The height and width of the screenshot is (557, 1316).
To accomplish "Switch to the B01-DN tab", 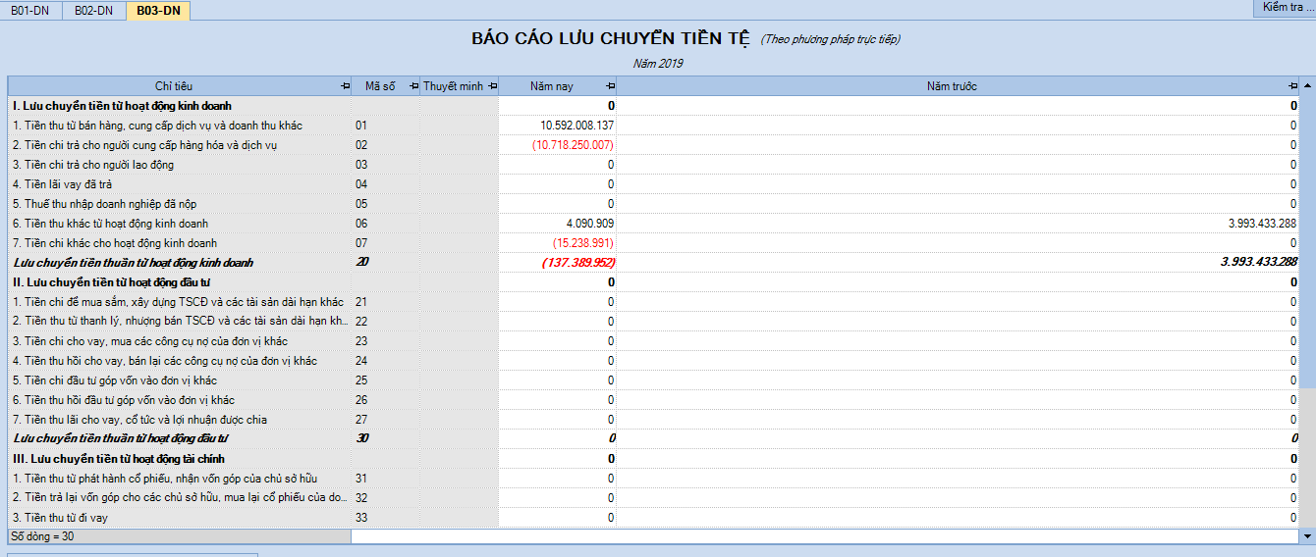I will [x=30, y=11].
